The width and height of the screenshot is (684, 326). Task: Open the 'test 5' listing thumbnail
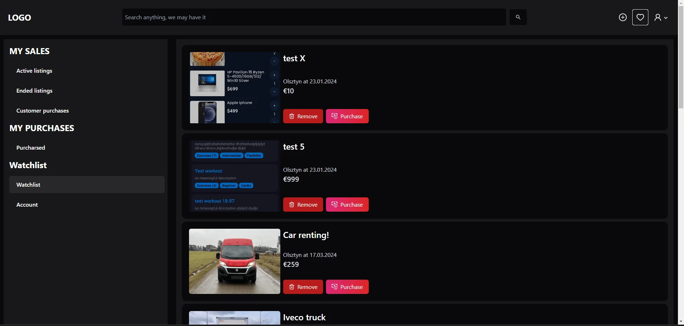coord(235,176)
